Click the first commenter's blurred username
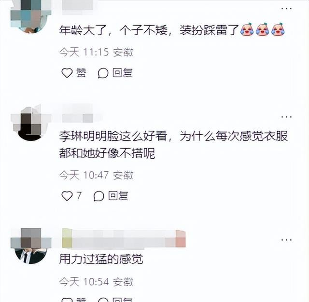The height and width of the screenshot is (302, 309). pyautogui.click(x=78, y=5)
